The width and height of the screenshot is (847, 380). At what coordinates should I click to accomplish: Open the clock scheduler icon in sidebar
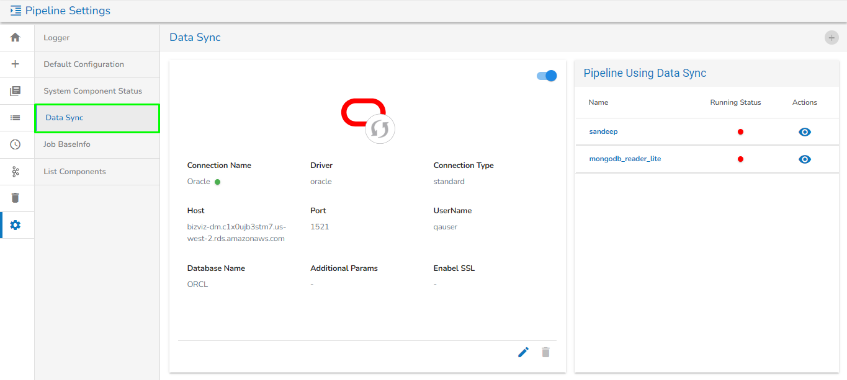pyautogui.click(x=16, y=144)
